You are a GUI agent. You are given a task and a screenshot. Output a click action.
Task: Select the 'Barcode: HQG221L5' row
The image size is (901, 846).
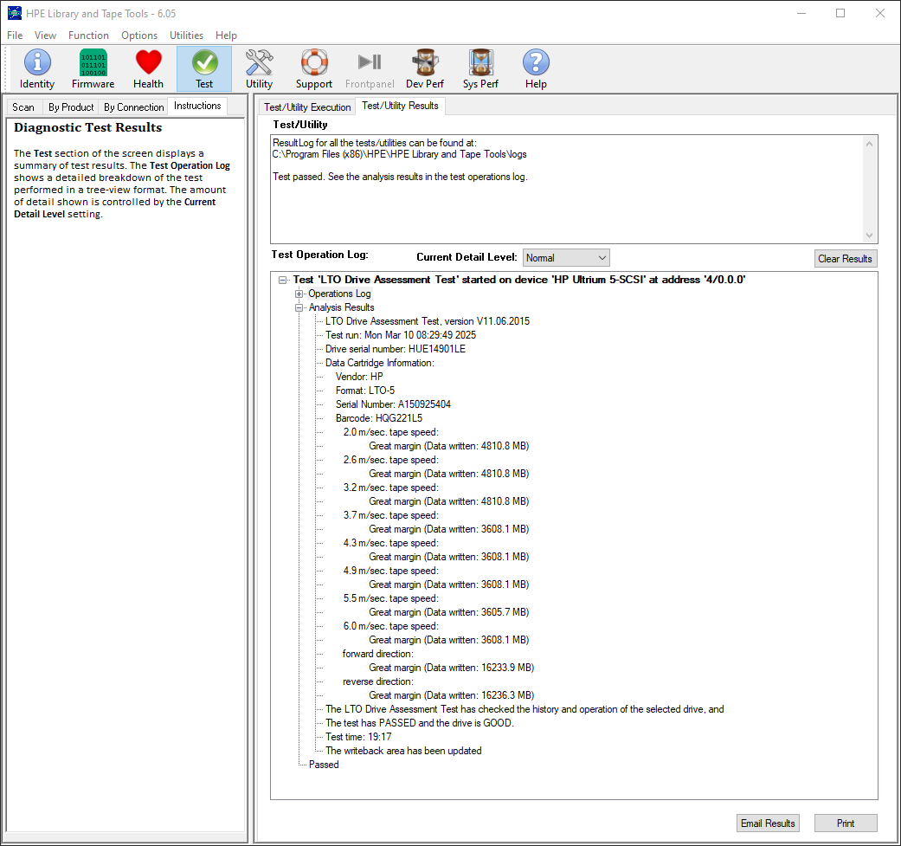tap(379, 418)
